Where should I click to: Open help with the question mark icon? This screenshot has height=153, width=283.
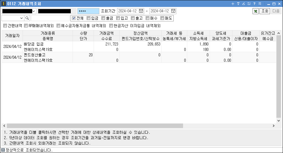[x=254, y=4]
